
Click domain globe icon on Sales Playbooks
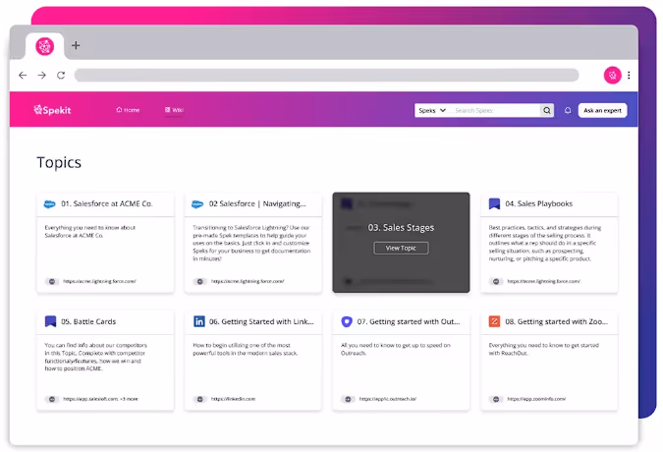point(496,281)
